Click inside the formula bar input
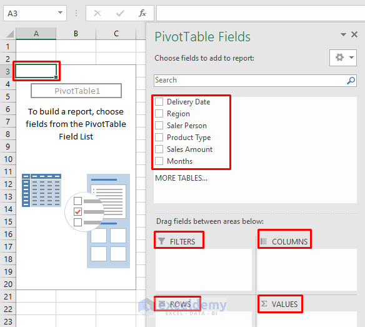365x327 pixels. tap(261, 13)
